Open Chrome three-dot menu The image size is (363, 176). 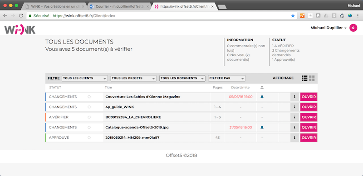click(x=358, y=16)
